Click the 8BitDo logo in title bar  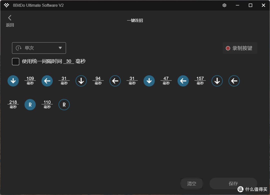coord(6,5)
